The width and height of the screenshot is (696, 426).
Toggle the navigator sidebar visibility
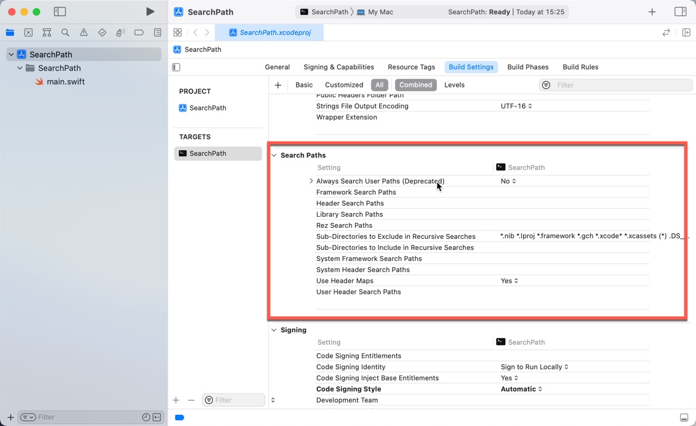pos(60,12)
